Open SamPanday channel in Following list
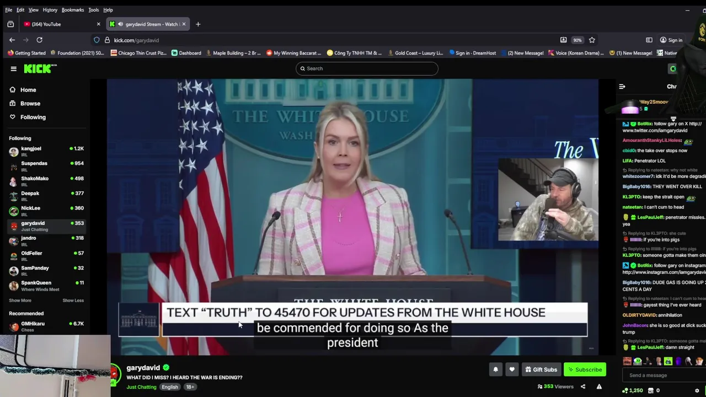This screenshot has width=706, height=397. (46, 270)
